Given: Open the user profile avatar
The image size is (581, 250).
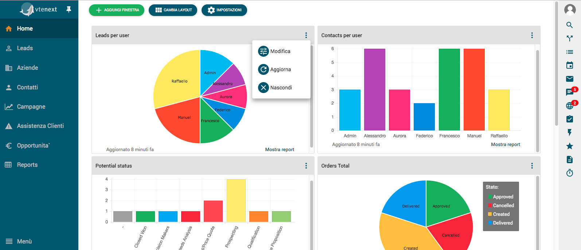Looking at the screenshot, I should [570, 10].
